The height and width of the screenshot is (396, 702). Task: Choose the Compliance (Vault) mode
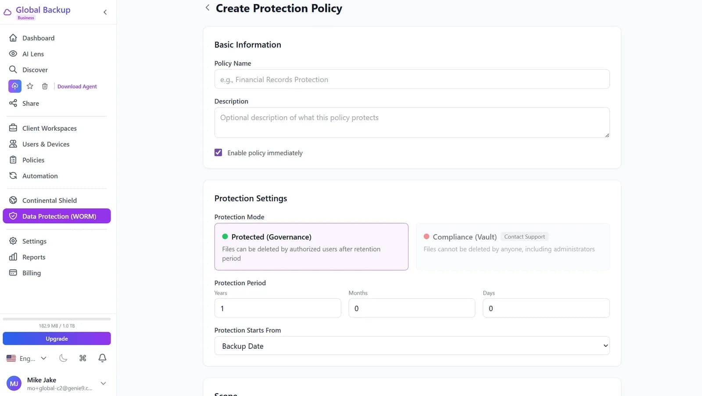pyautogui.click(x=512, y=246)
